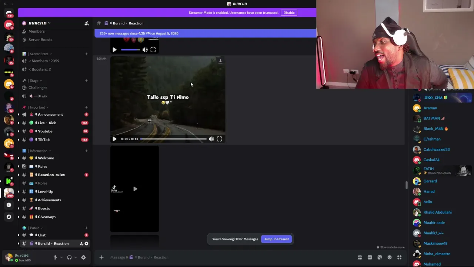Open Burciid · Reaction channel settings gear
Screen dimensions: 474x267
click(x=86, y=244)
